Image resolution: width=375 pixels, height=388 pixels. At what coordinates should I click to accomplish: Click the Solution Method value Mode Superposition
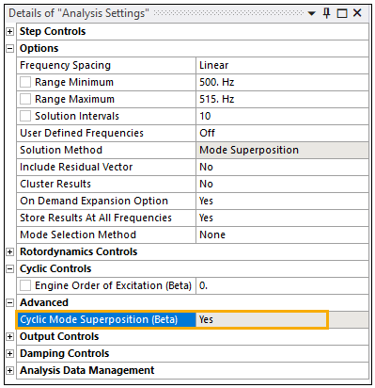tap(282, 150)
